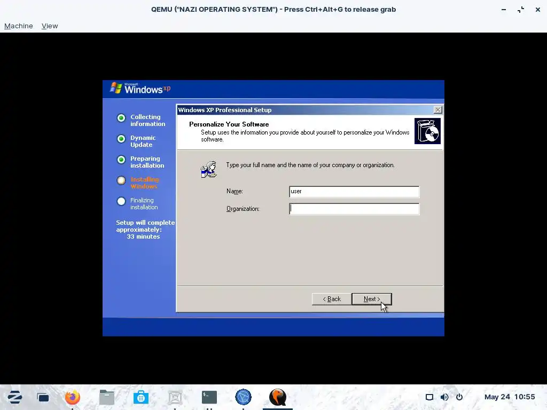Open the clock showing May 24 10:55
This screenshot has width=547, height=410.
[x=509, y=397]
